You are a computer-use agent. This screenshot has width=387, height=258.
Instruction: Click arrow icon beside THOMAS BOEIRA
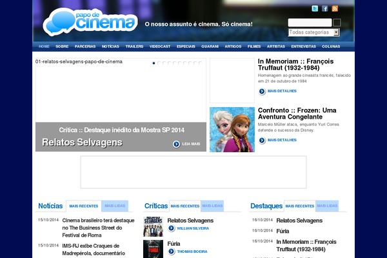pos(172,252)
